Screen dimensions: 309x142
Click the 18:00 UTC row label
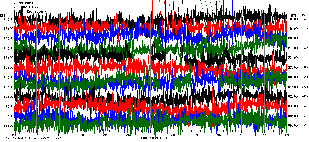pos(293,19)
